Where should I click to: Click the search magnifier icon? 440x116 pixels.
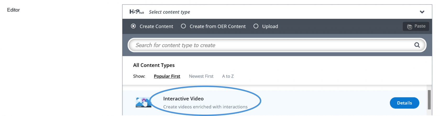[417, 45]
